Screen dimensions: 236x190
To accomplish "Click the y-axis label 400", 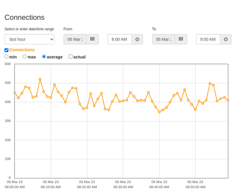I will (8, 102).
